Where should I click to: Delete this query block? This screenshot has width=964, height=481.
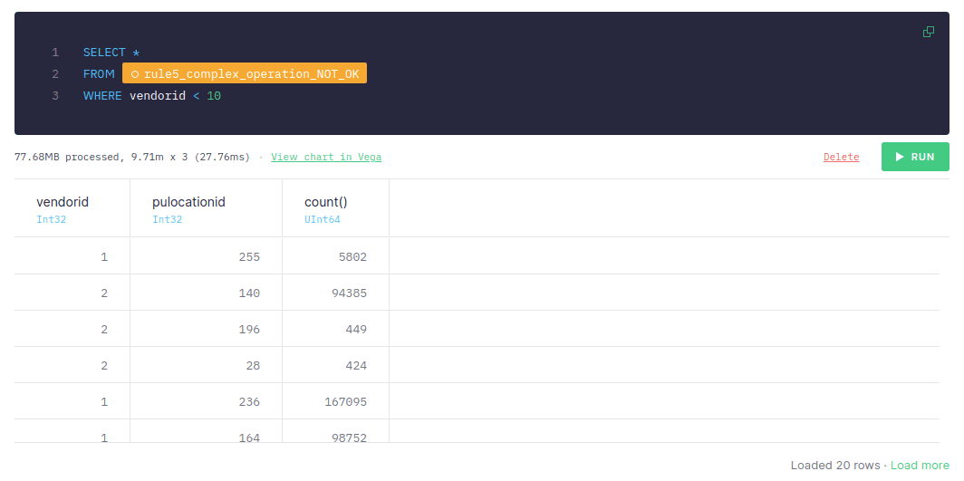pos(841,157)
